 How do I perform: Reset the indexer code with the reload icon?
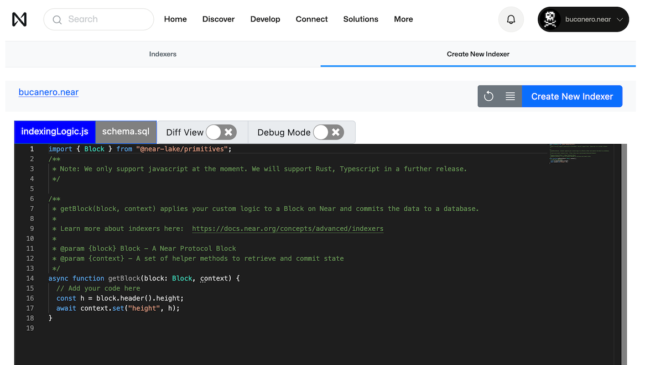(x=488, y=96)
